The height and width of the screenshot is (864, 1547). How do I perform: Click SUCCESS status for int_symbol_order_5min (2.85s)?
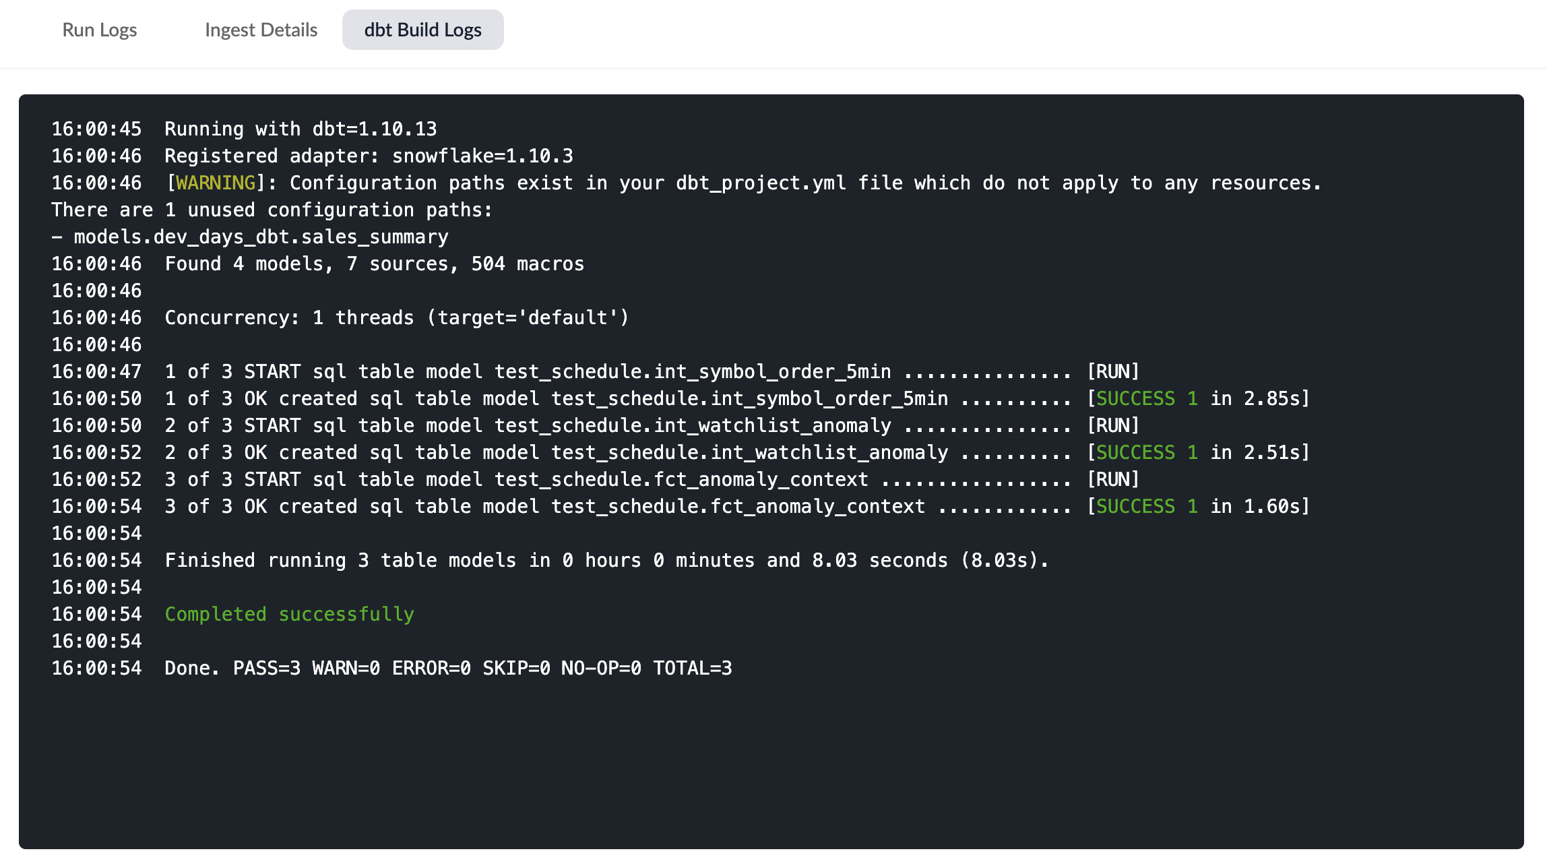(1135, 399)
